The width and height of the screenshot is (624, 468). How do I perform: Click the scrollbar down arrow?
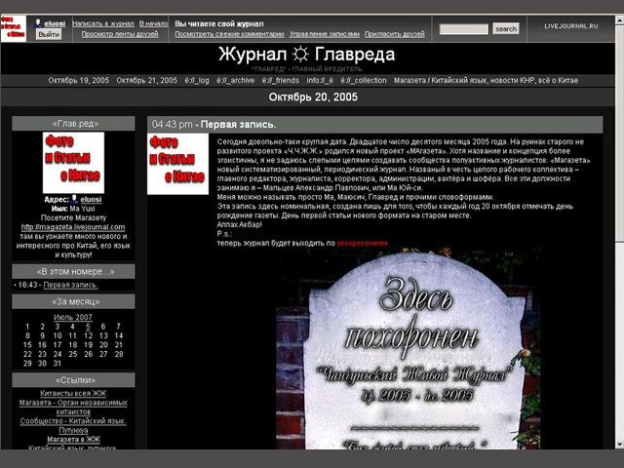tap(619, 445)
